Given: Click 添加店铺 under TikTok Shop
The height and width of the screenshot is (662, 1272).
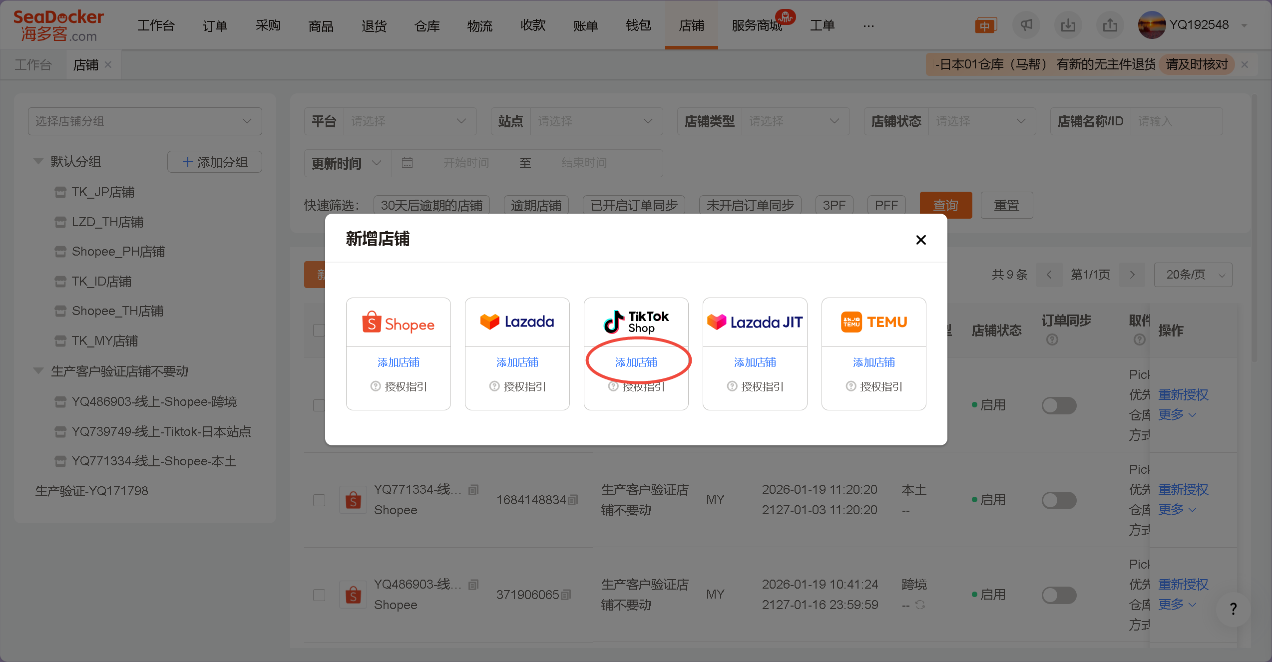Looking at the screenshot, I should (x=636, y=362).
